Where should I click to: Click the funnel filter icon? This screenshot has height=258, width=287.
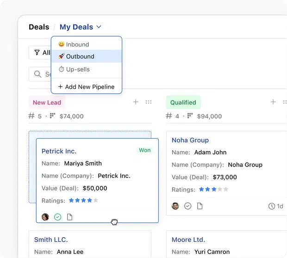(x=37, y=53)
